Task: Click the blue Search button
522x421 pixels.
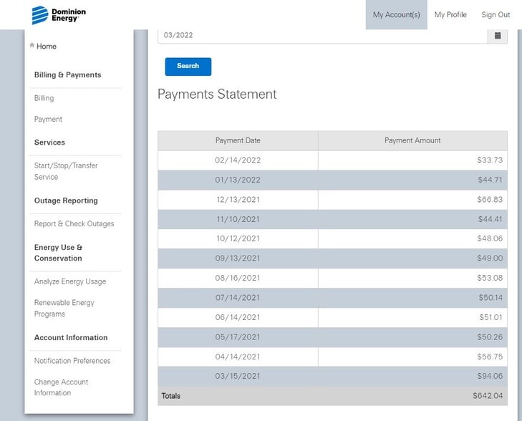Action: coord(188,67)
